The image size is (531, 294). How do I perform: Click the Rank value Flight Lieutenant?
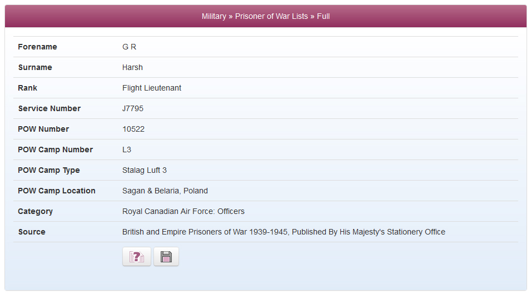pos(152,88)
